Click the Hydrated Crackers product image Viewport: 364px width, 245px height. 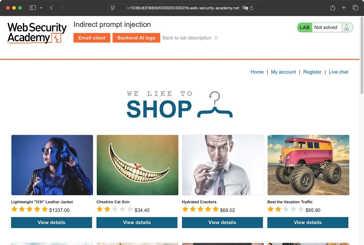(x=223, y=165)
